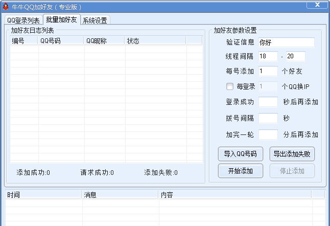Screen dimensions: 330x226
Task: Click the 内容 column header in log
Action: click(x=235, y=195)
